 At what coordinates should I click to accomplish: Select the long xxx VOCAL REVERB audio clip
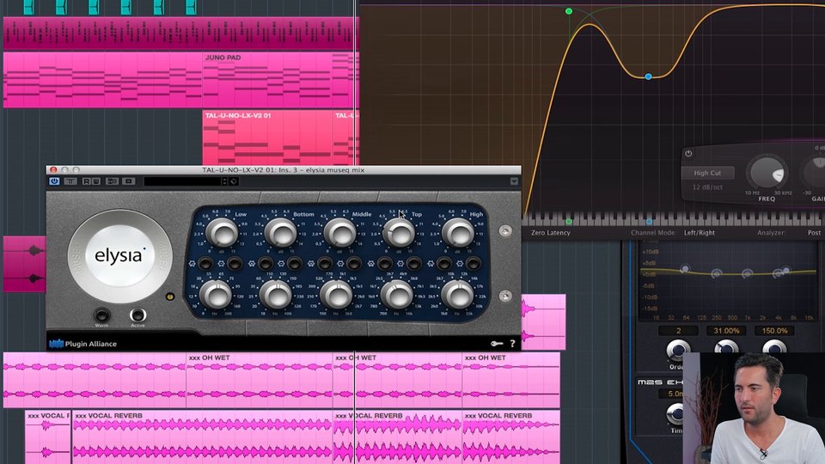(202, 437)
